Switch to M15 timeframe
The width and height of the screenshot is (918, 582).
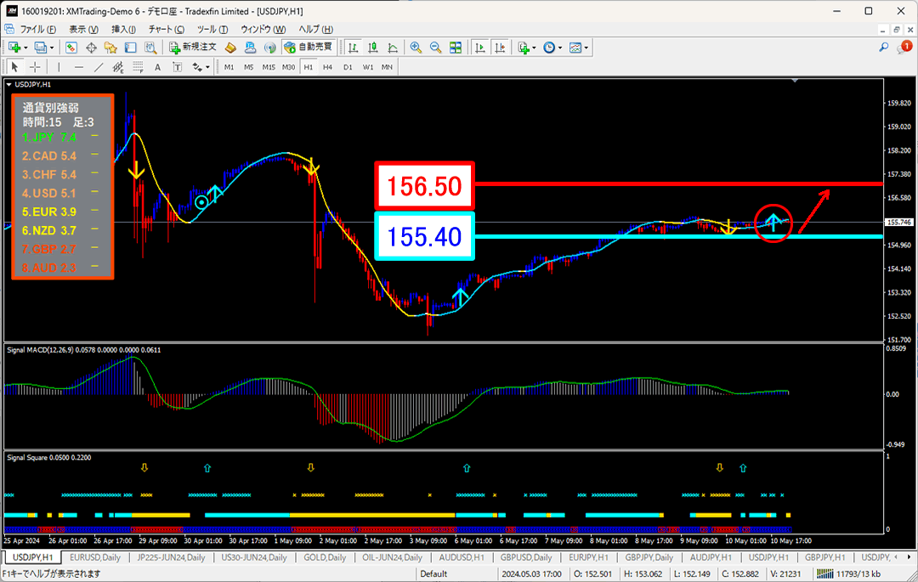click(x=269, y=67)
